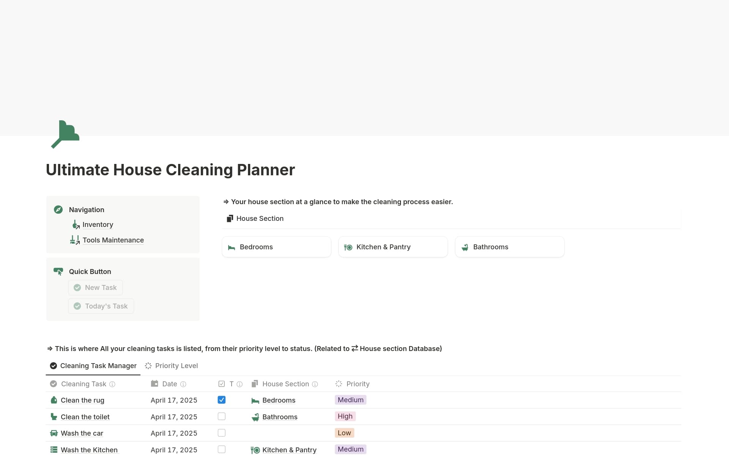The height and width of the screenshot is (455, 729).
Task: Click the info icon next to Cleaning Task header
Action: 112,384
